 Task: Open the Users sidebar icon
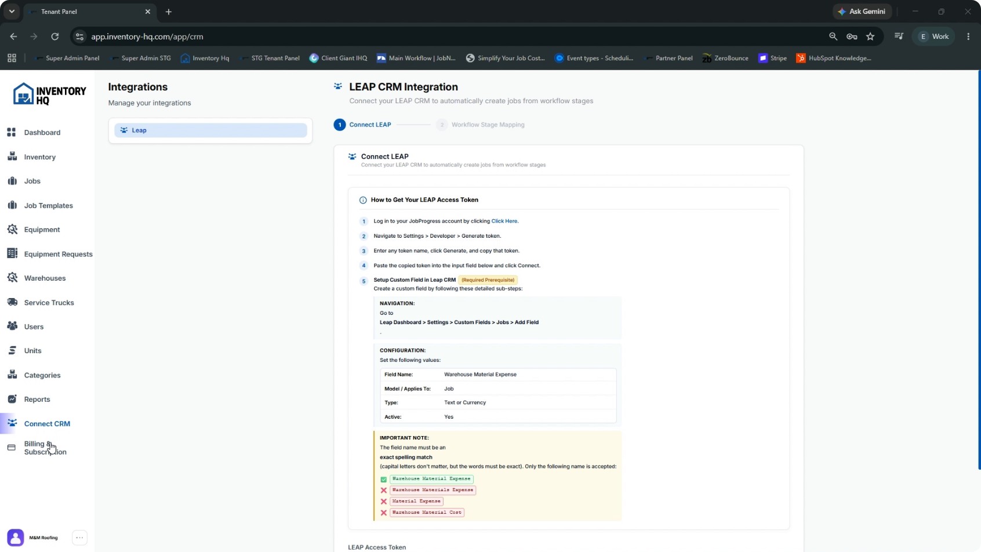[12, 326]
